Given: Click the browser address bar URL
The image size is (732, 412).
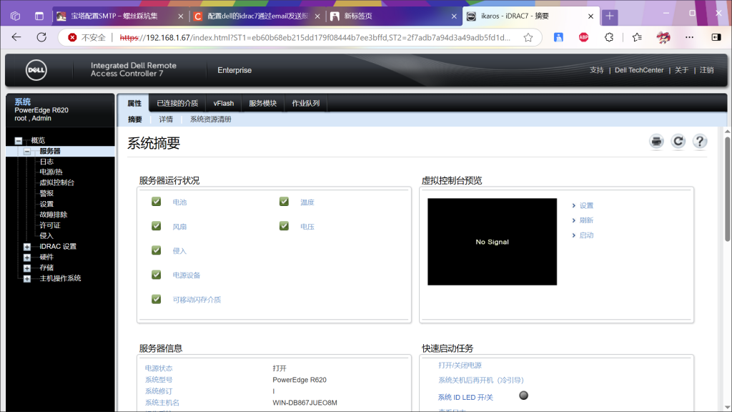Looking at the screenshot, I should pyautogui.click(x=315, y=37).
